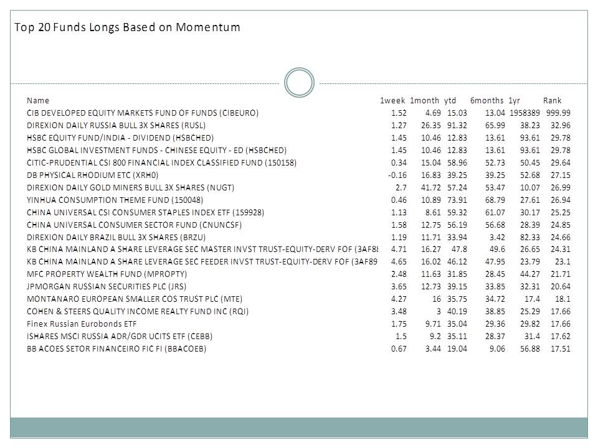The image size is (598, 448).
Task: Click MFC Property Wealth Fund (MPROPTY)
Action: (107, 274)
